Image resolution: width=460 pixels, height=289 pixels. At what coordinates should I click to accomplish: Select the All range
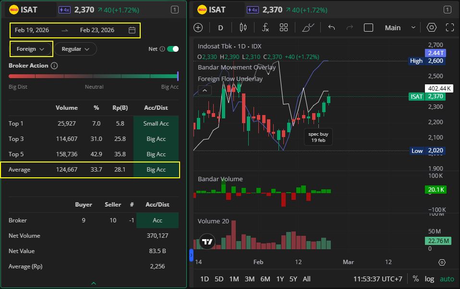click(x=306, y=279)
